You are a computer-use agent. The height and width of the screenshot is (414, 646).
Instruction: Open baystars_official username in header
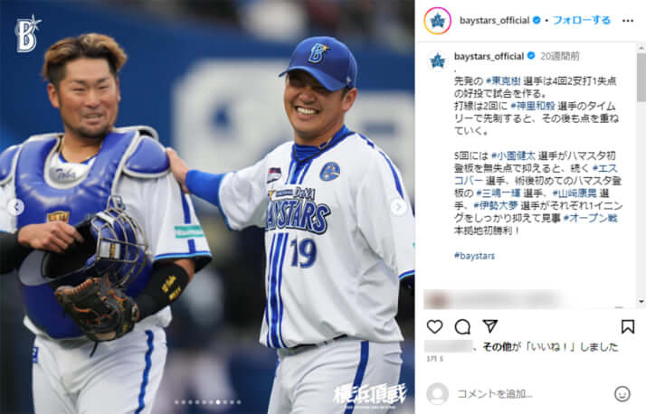coord(494,20)
